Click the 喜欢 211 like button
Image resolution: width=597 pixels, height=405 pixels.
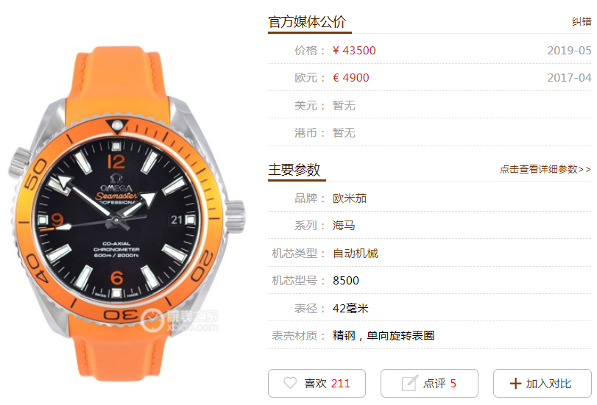pyautogui.click(x=317, y=384)
